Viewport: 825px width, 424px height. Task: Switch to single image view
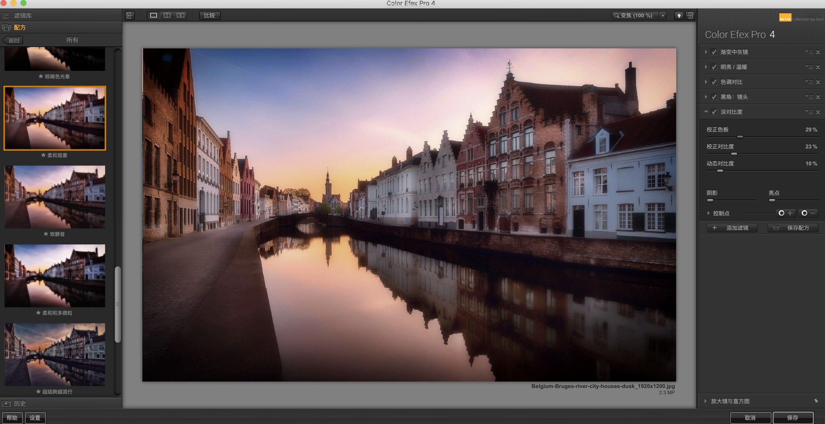(153, 15)
